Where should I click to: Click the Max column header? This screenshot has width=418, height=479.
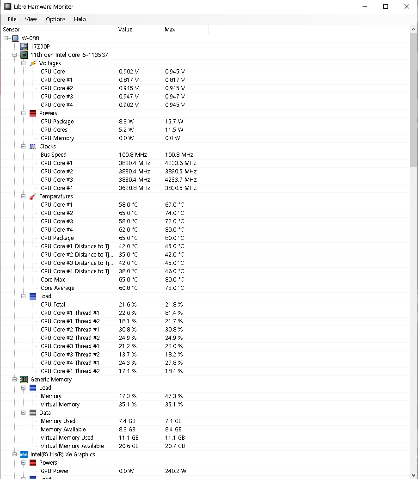click(185, 30)
